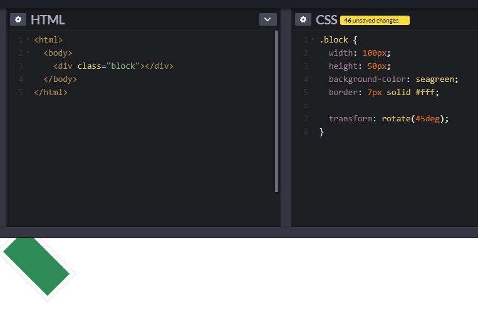Image resolution: width=478 pixels, height=314 pixels.
Task: Click the .block selector text
Action: point(333,40)
